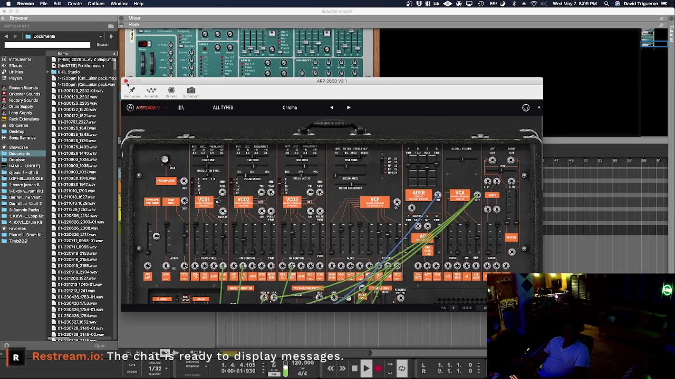675x379 pixels.
Task: Select Utilities in browser sidebar
Action: [16, 72]
